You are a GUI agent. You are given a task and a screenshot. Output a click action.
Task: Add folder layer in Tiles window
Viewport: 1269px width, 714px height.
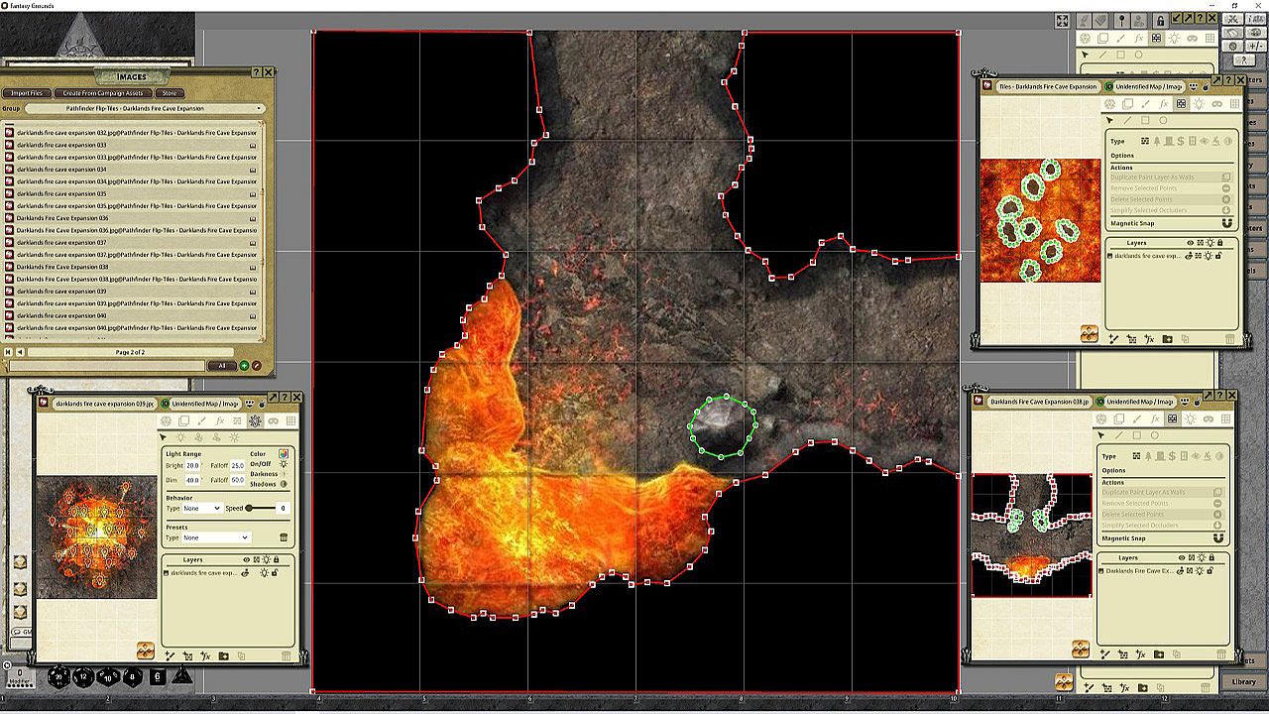coord(1168,339)
